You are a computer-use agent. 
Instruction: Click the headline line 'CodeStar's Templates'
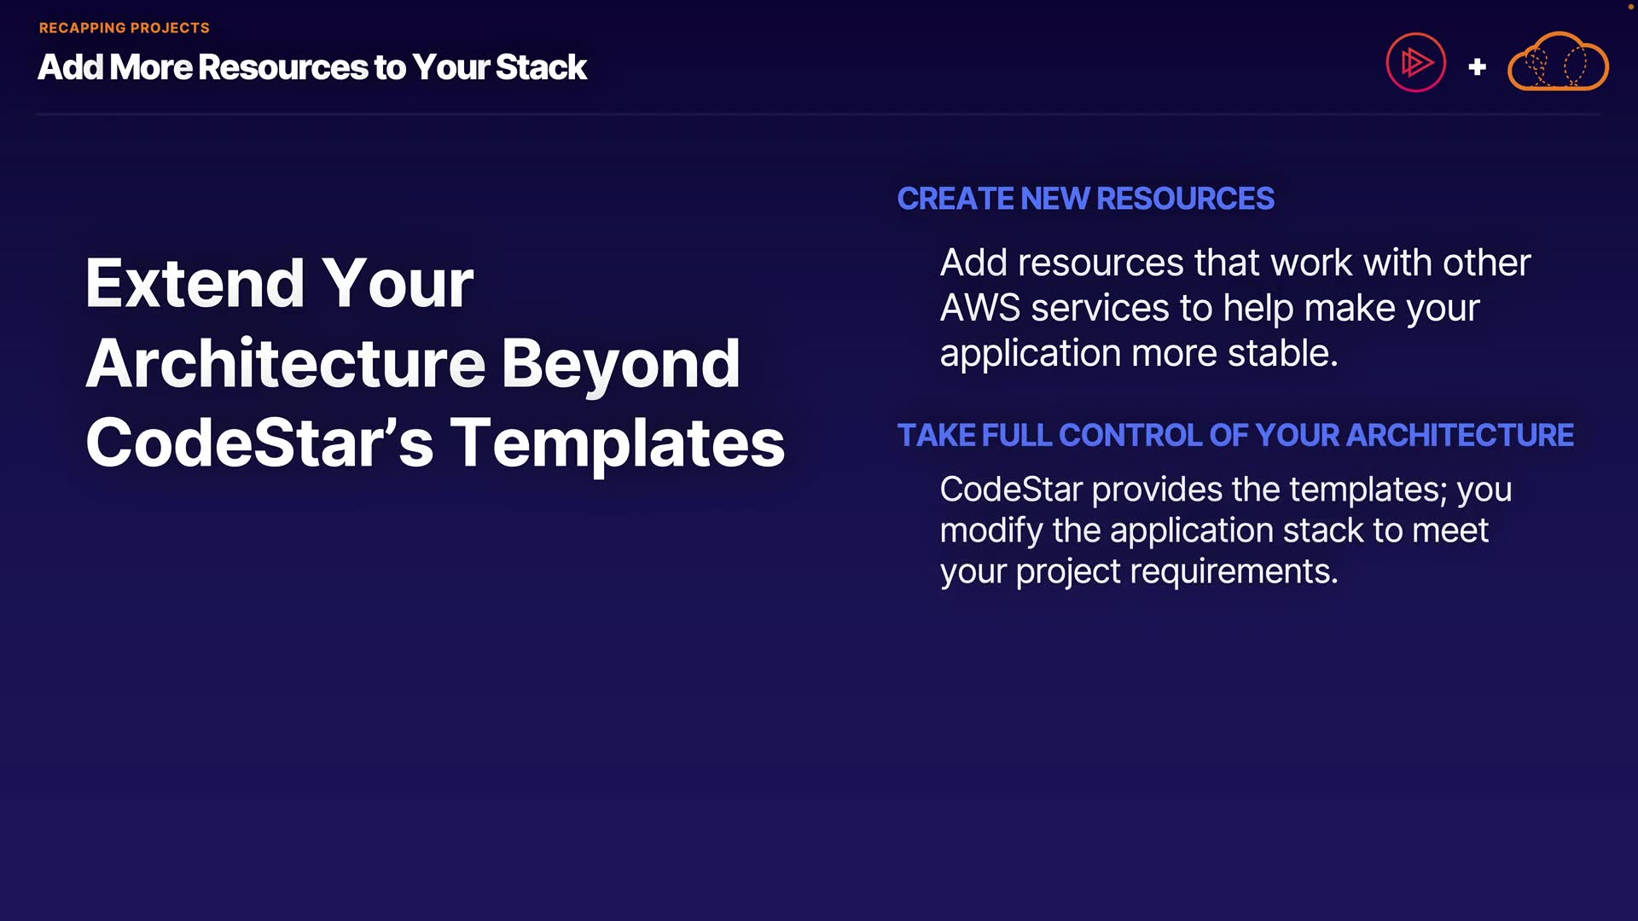point(435,443)
